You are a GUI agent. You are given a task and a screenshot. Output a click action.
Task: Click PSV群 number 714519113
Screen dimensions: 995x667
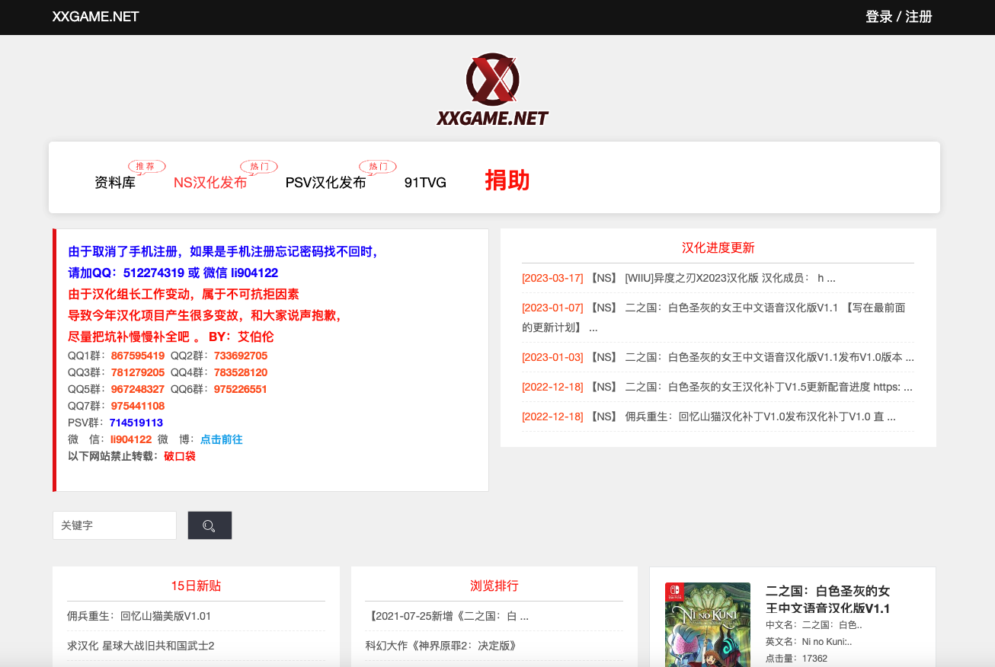tap(136, 423)
